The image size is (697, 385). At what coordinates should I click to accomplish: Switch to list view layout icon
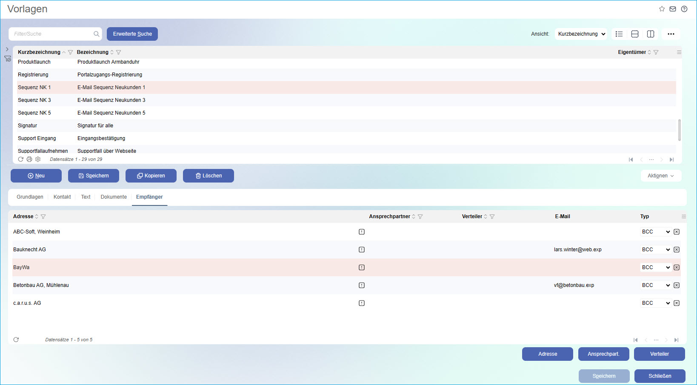[x=619, y=34]
